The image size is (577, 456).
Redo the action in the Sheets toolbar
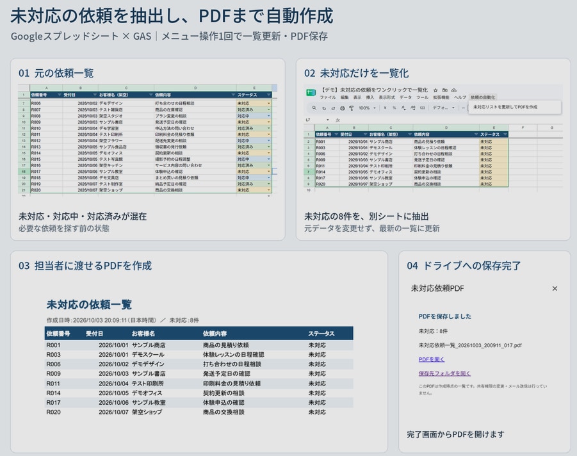point(333,108)
